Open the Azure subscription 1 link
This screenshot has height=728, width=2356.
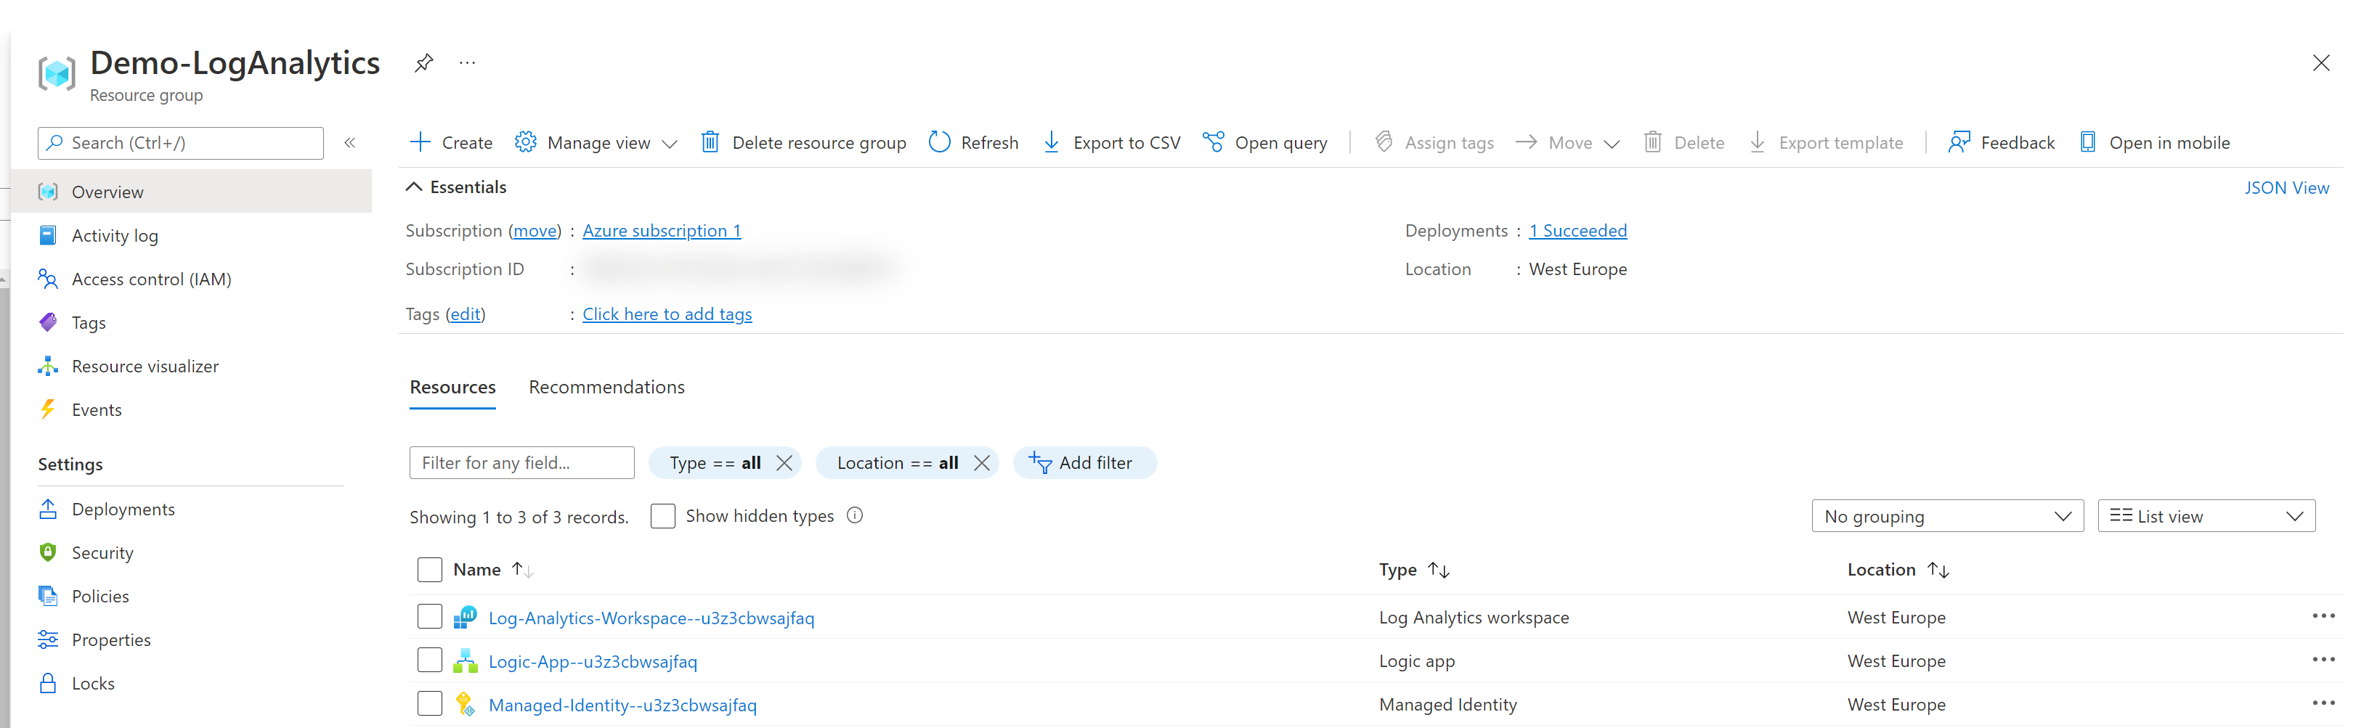pos(661,231)
